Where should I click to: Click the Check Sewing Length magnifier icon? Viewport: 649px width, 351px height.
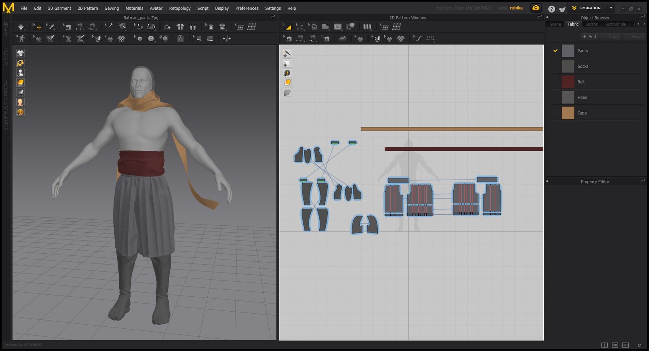[325, 39]
